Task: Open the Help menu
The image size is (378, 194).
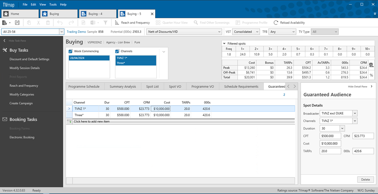Action: click(63, 4)
